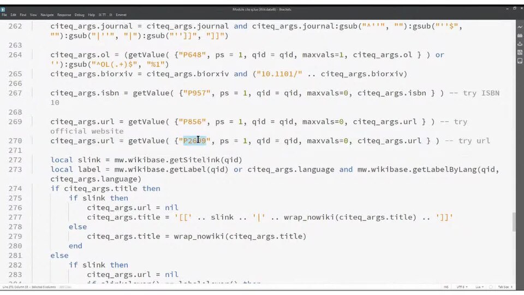Click the Tab Size setting in status bar

click(505, 287)
